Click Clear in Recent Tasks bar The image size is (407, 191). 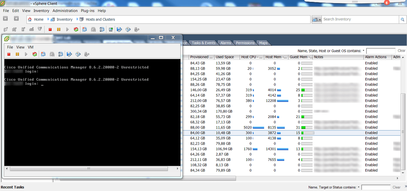[396, 187]
